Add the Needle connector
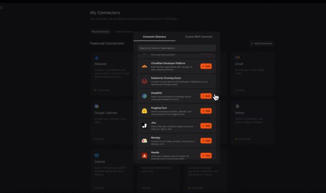 [x=206, y=156]
